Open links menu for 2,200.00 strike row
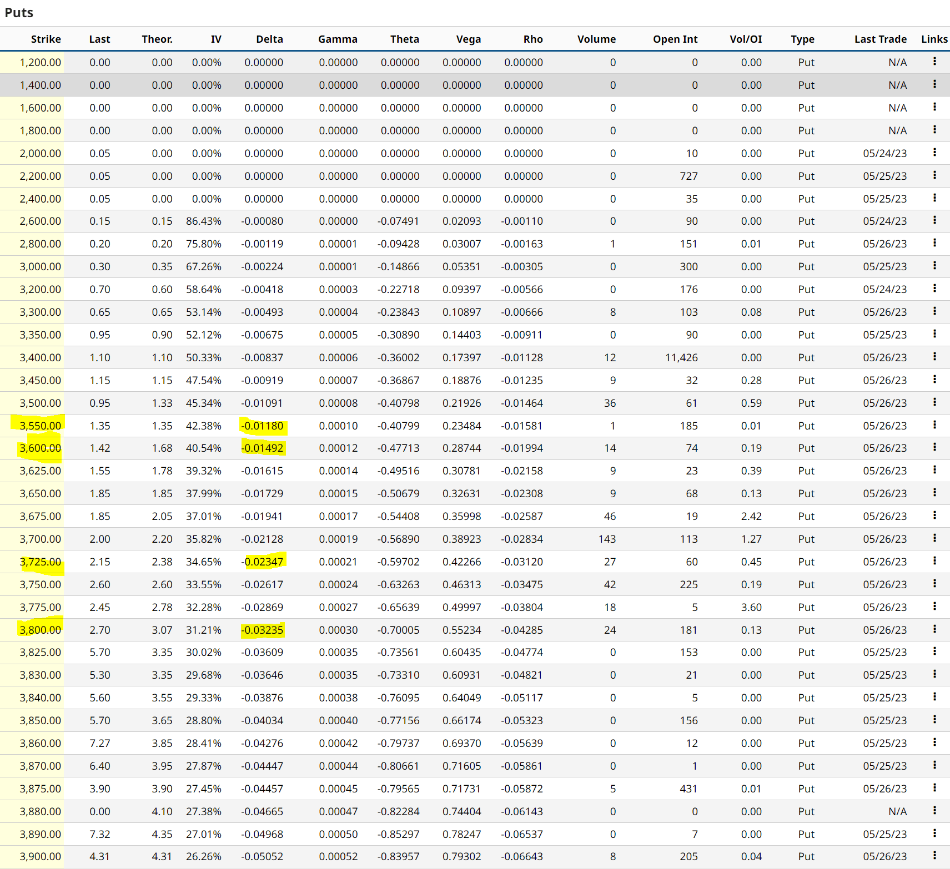Image resolution: width=950 pixels, height=869 pixels. [934, 175]
